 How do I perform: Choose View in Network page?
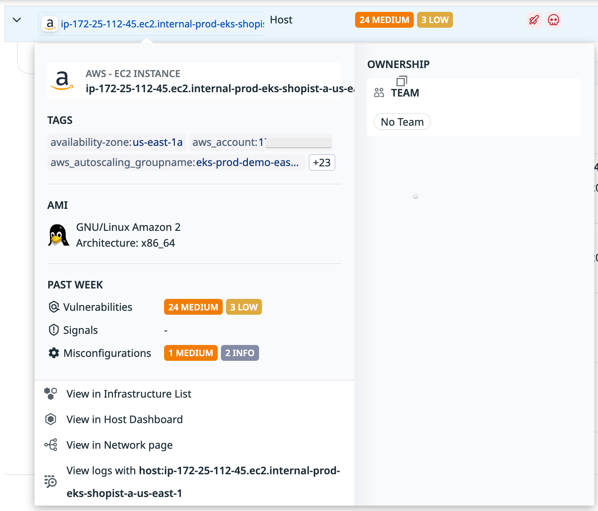coord(119,445)
